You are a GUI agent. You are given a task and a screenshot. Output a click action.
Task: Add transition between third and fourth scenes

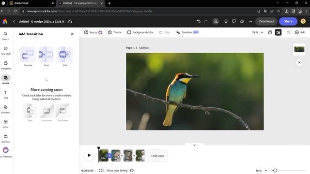tap(134, 156)
